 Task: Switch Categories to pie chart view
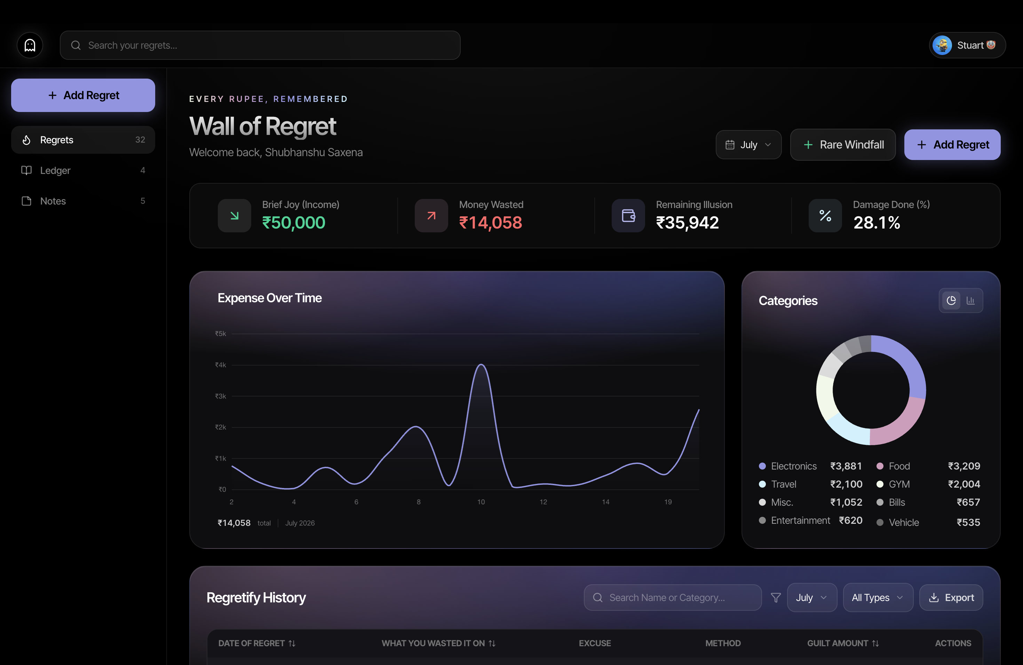[x=951, y=300]
